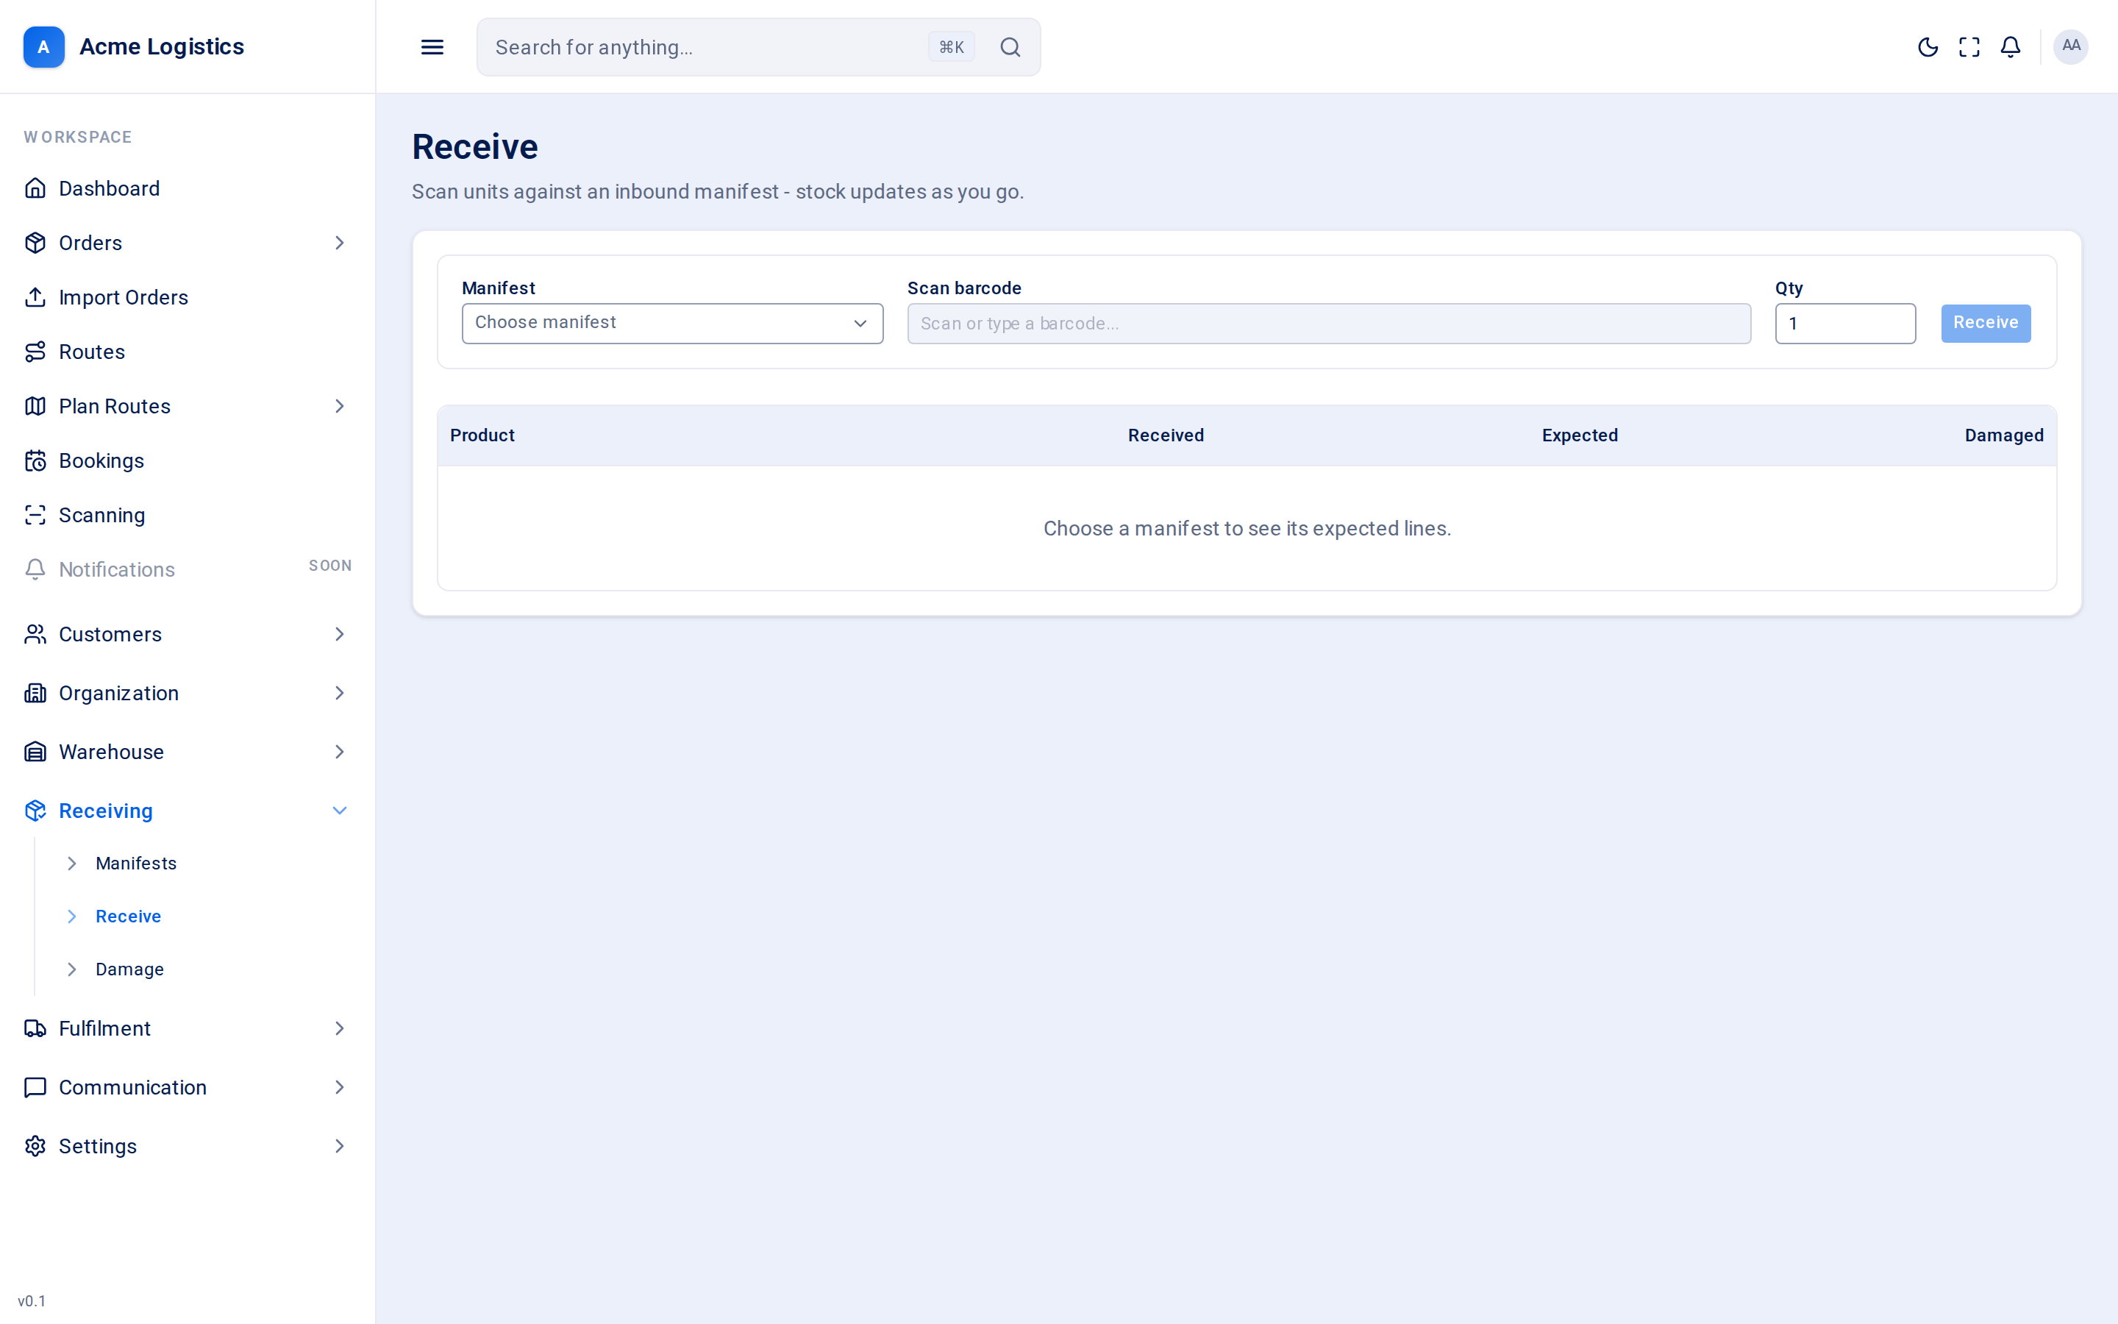Click the Acme Logistics logo badge
Screen dimensions: 2118x1324
44,47
